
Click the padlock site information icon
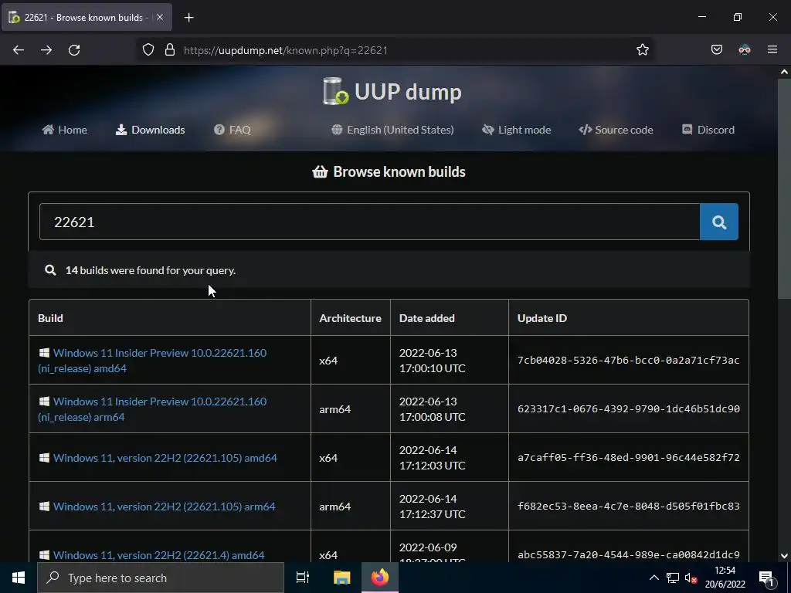170,50
